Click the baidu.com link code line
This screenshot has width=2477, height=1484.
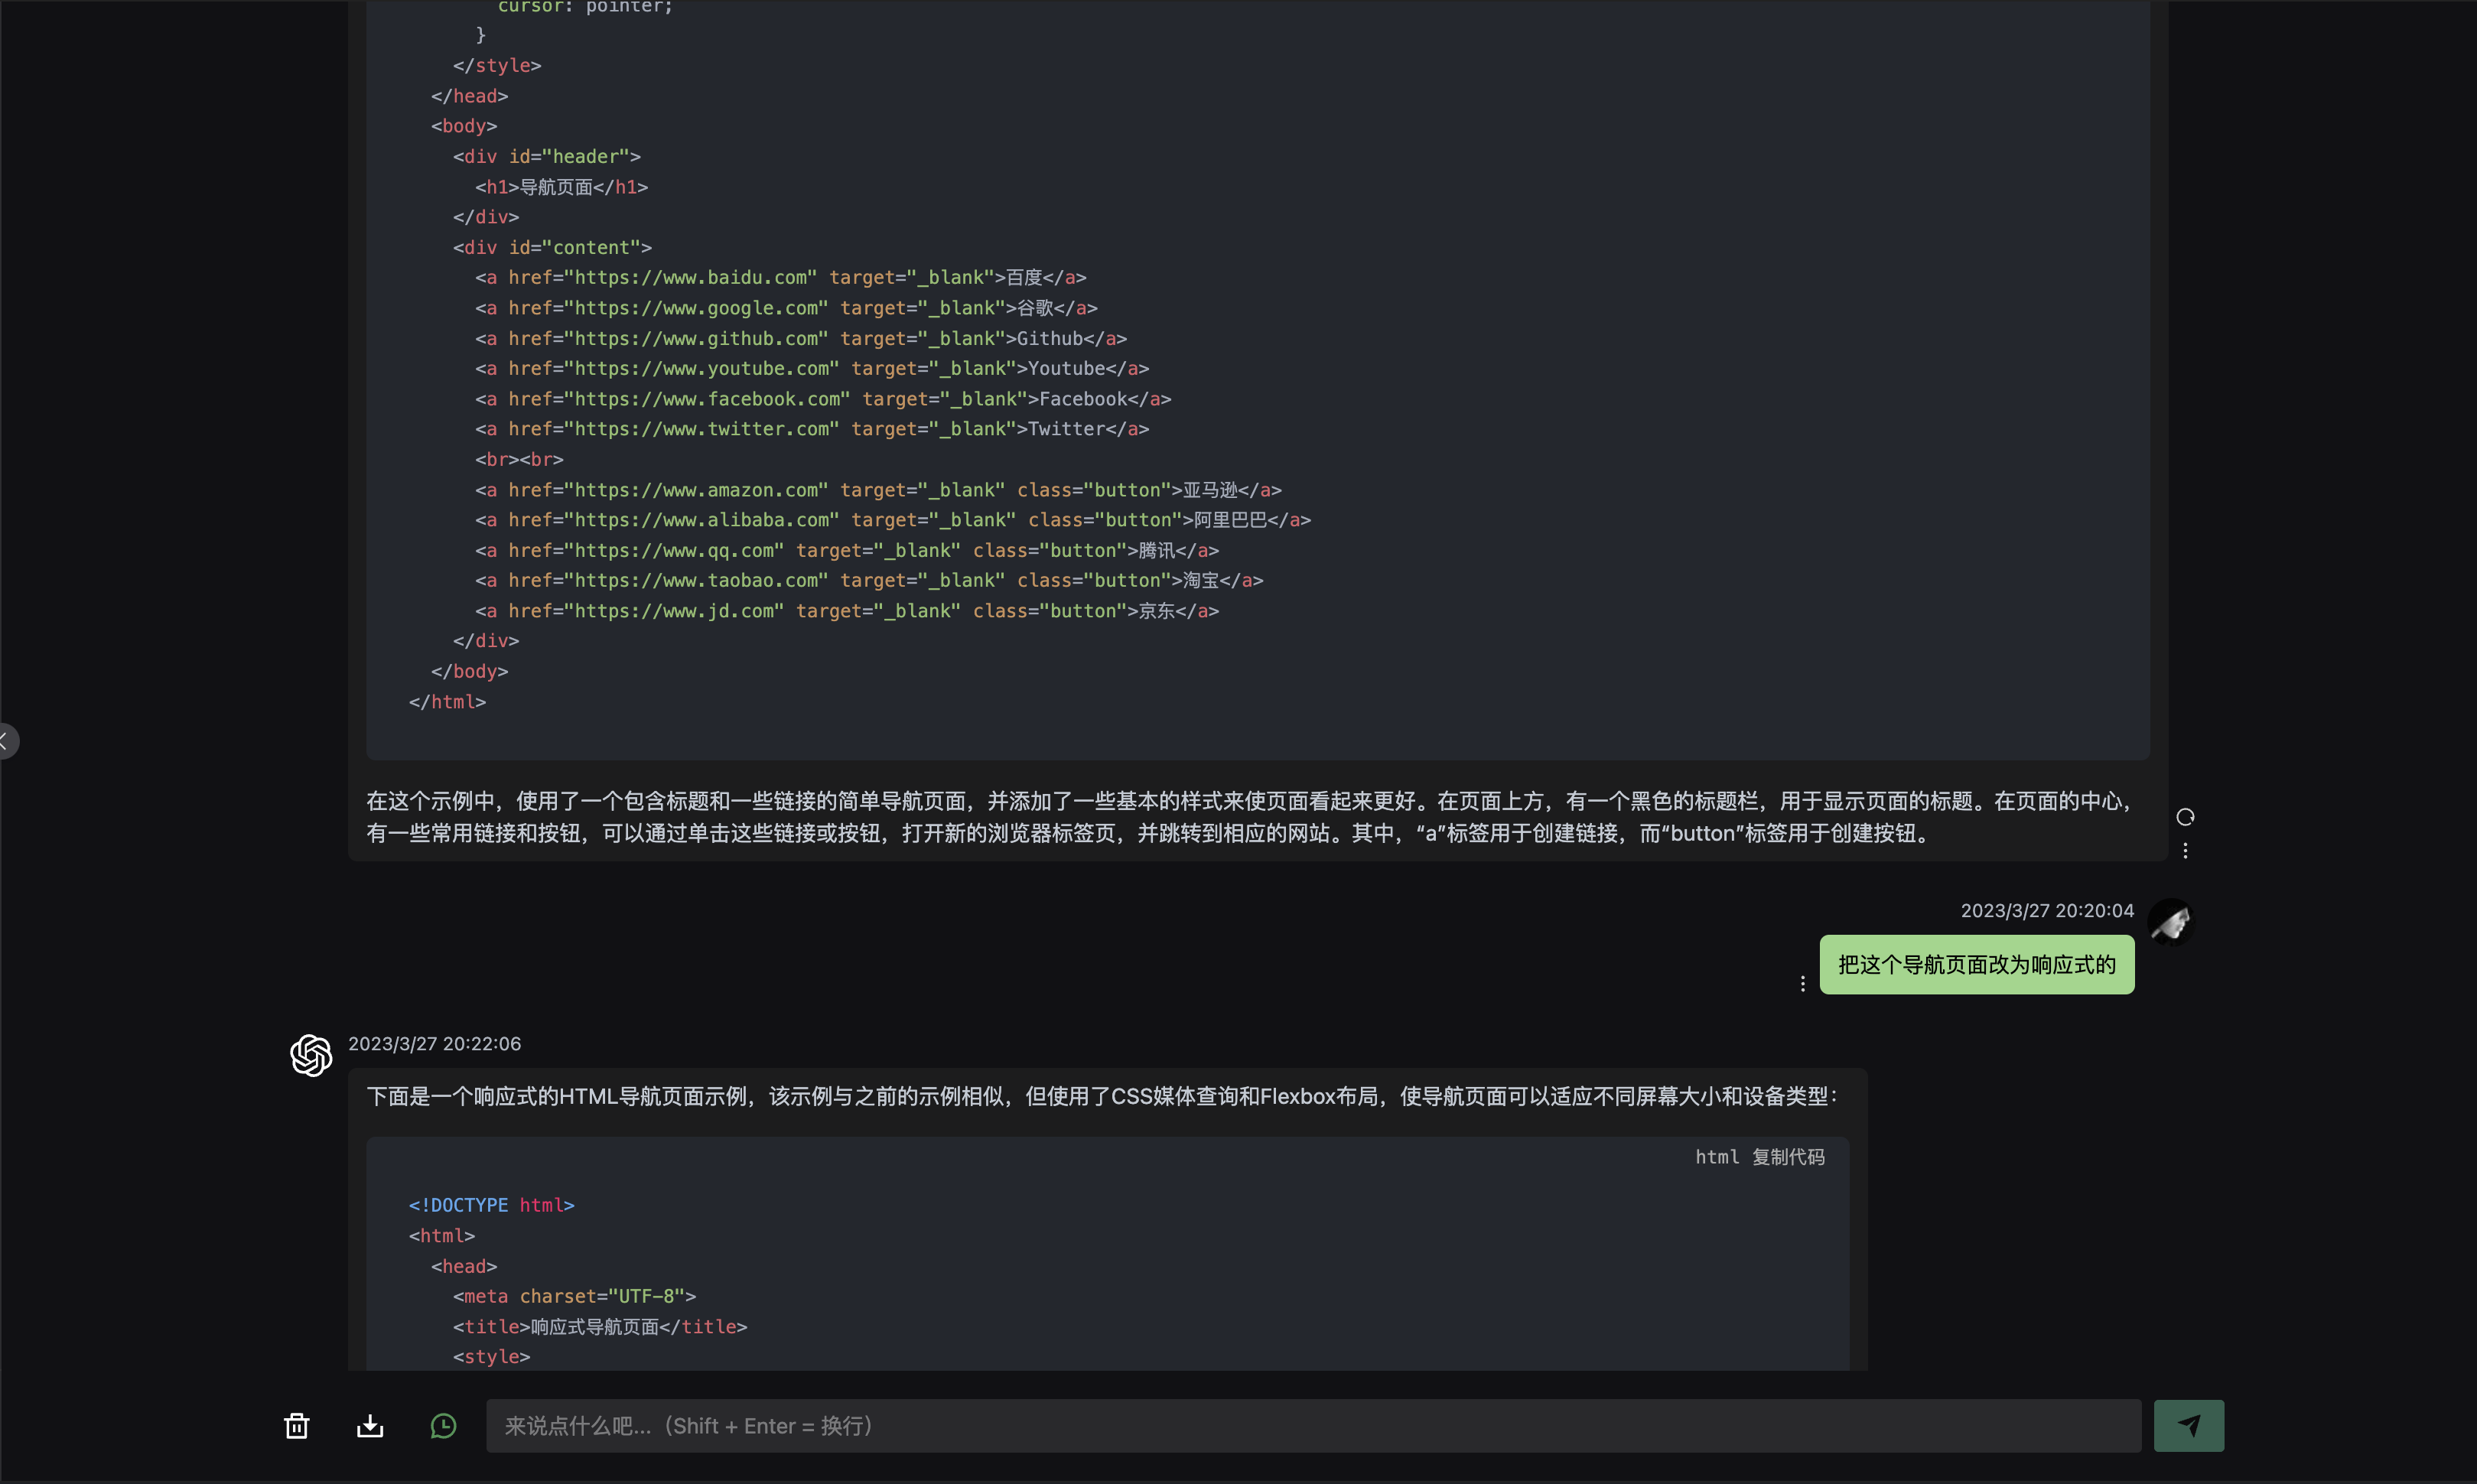point(781,278)
